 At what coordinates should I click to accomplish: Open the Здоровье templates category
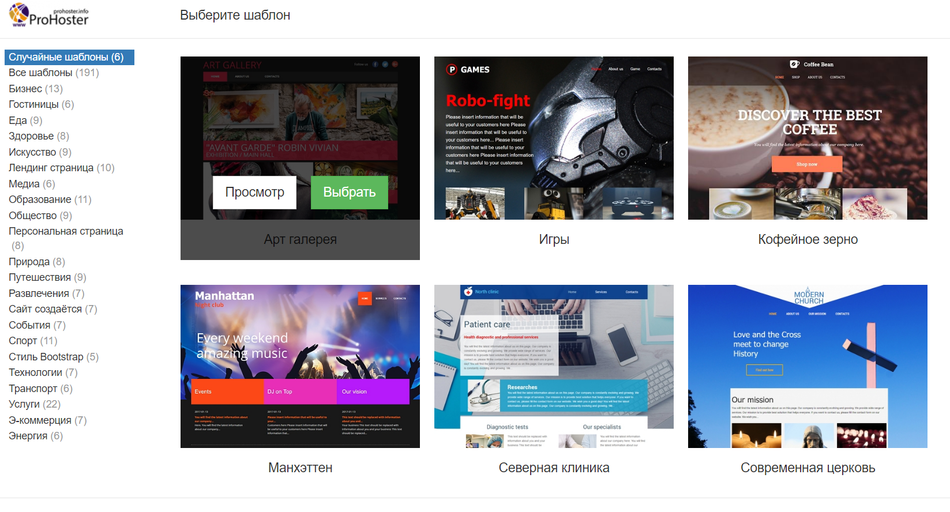39,136
